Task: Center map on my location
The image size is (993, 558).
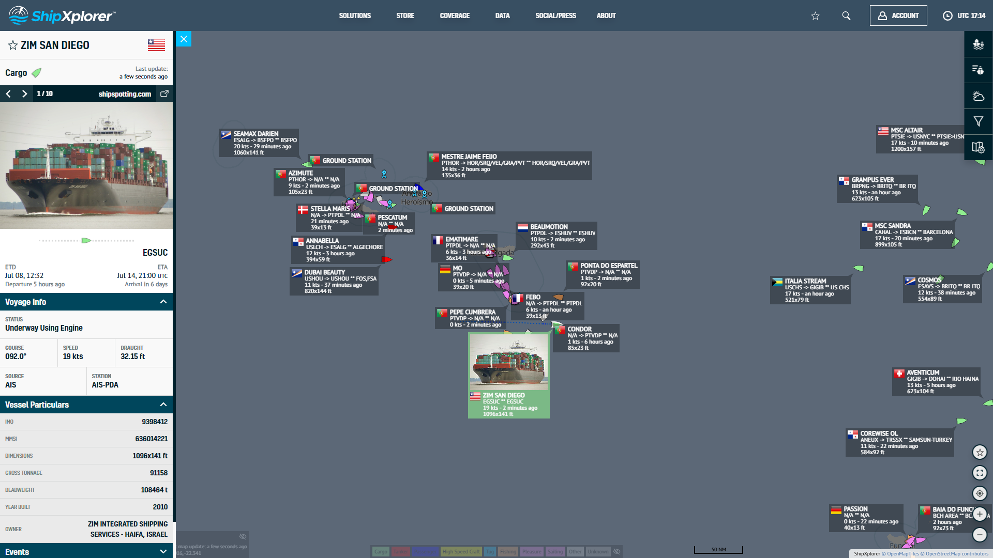Action: [x=980, y=493]
